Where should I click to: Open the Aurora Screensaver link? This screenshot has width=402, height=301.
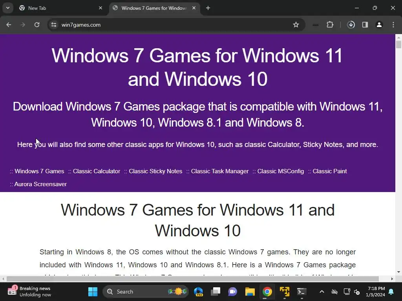pyautogui.click(x=40, y=184)
